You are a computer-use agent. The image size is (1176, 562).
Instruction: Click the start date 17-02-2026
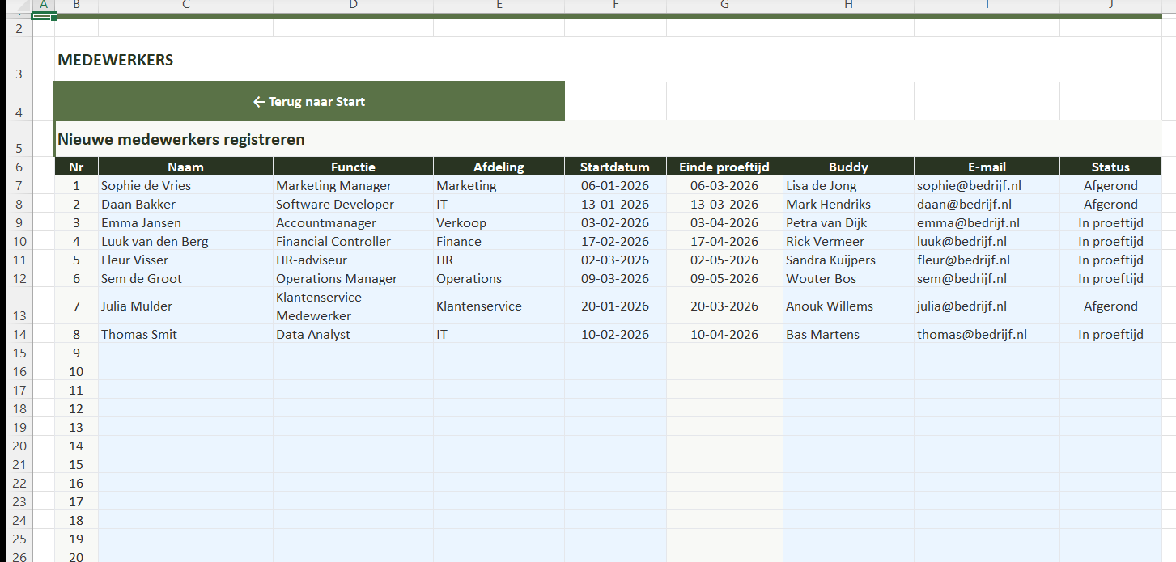(615, 242)
